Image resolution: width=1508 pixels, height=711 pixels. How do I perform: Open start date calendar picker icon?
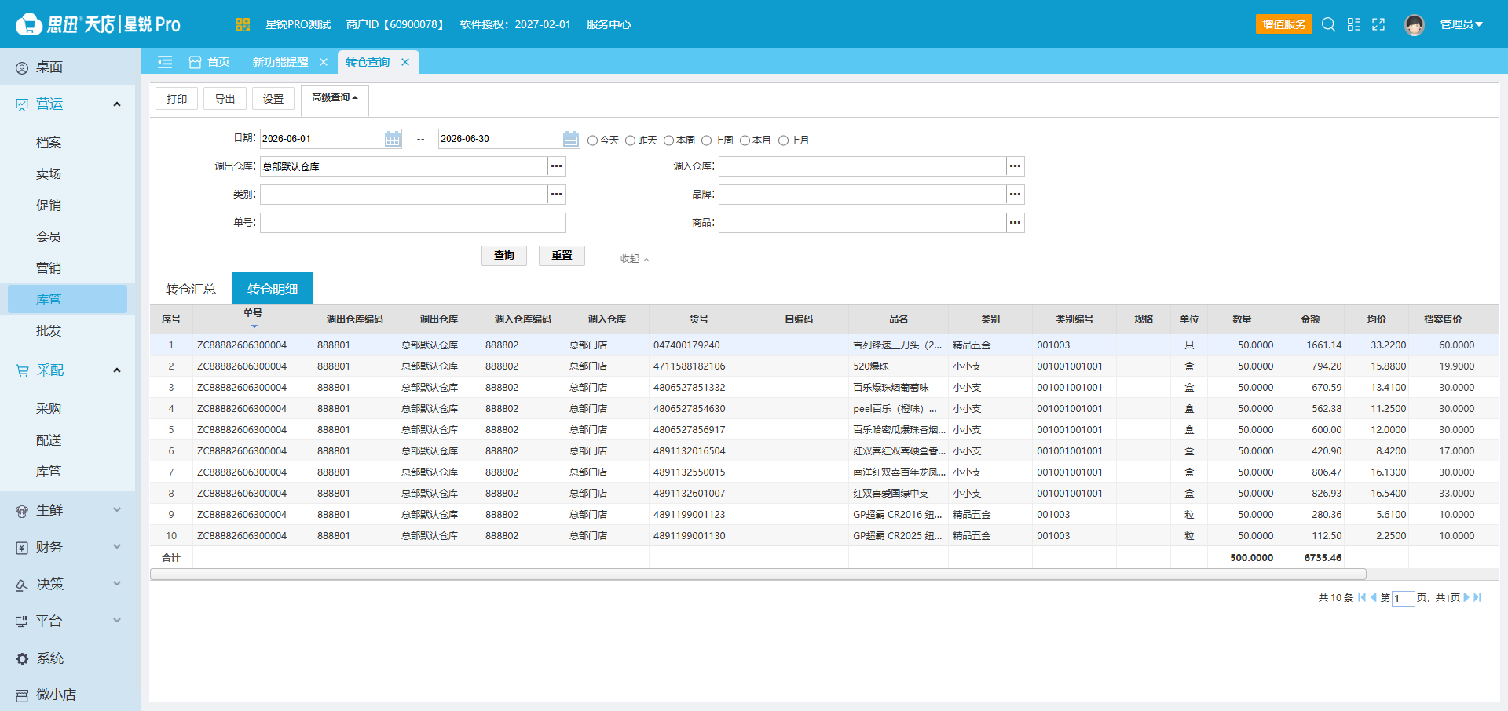393,139
